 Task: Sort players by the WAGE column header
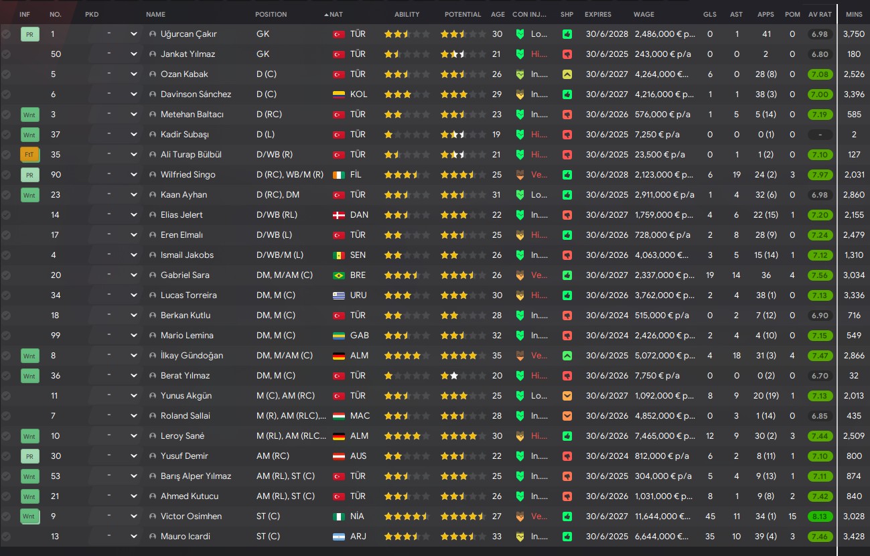point(644,14)
